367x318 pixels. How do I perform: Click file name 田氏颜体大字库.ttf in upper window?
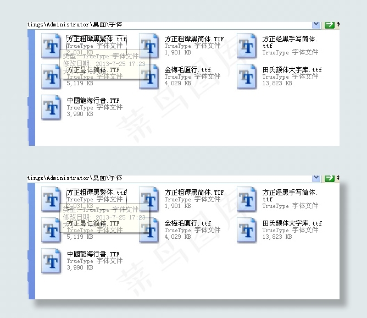[292, 70]
